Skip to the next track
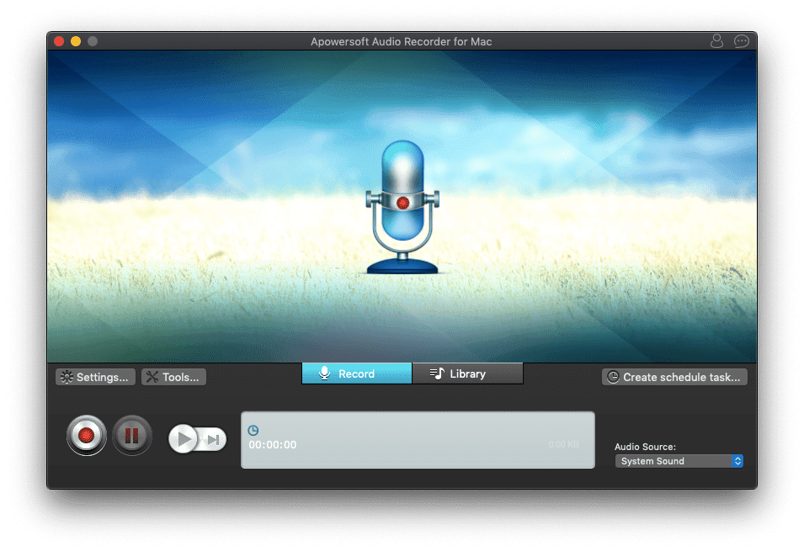 (x=214, y=438)
